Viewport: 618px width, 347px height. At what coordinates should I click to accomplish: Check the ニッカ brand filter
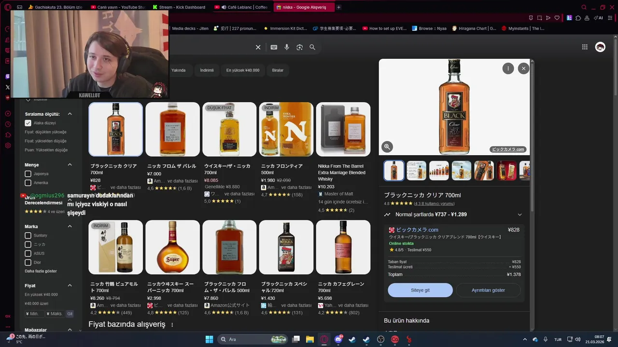click(28, 244)
